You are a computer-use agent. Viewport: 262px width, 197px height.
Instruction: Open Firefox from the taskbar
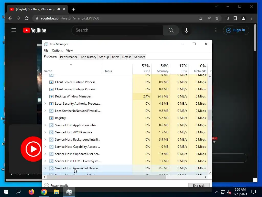click(x=31, y=192)
